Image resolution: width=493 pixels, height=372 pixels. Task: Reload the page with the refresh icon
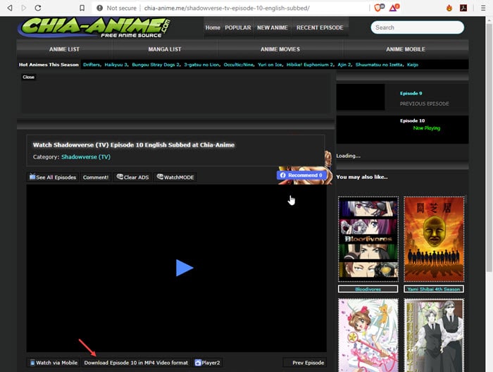click(x=38, y=8)
